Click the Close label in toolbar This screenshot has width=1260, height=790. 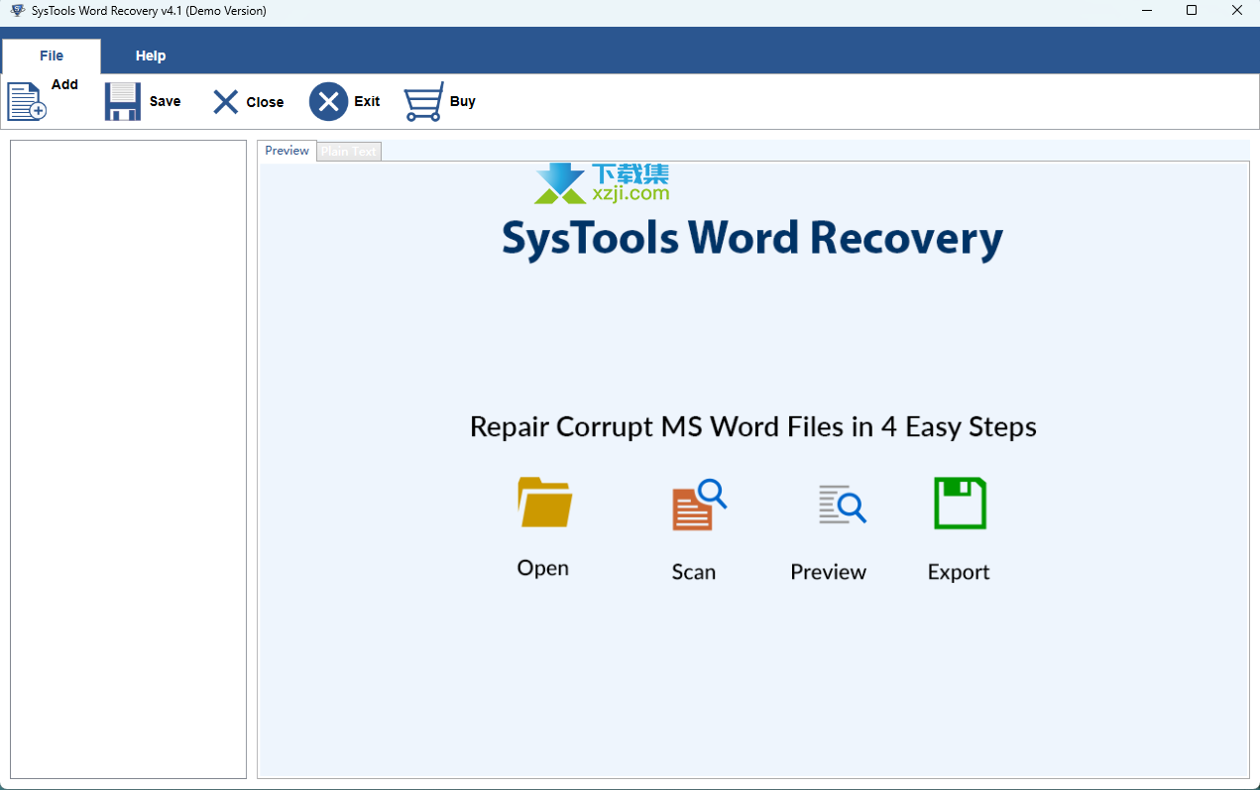(265, 102)
